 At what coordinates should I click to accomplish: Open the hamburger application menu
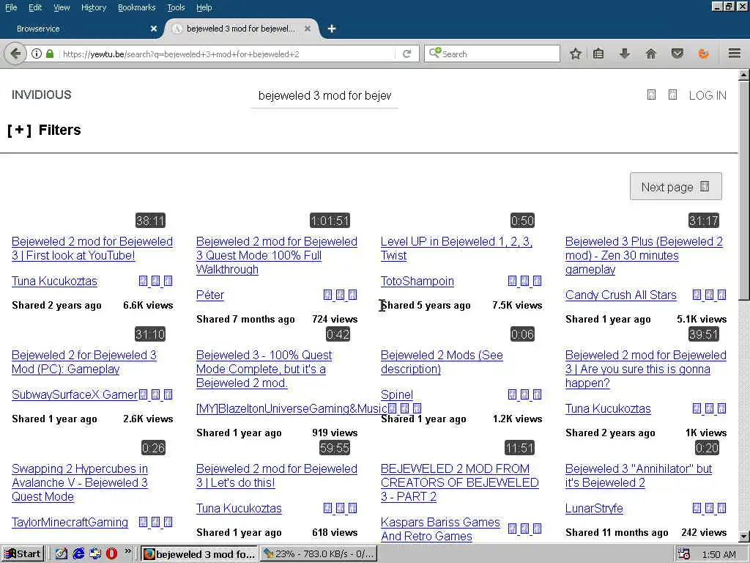click(x=735, y=54)
